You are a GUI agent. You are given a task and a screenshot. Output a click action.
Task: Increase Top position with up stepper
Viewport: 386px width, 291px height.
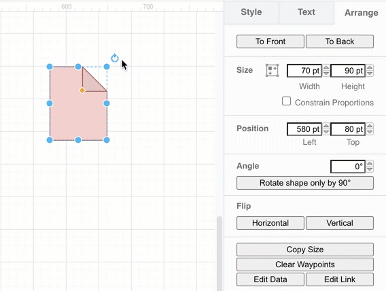click(x=370, y=126)
